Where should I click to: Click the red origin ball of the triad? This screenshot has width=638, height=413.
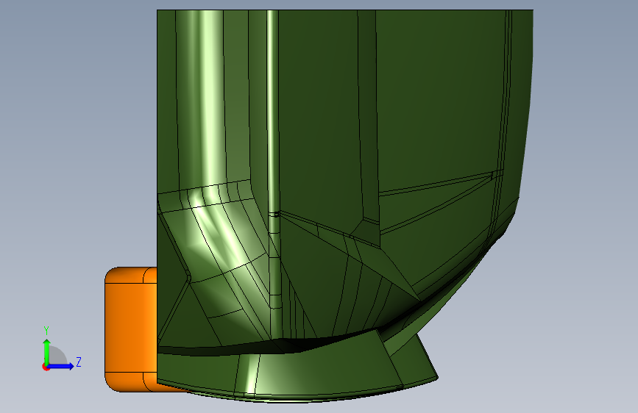45,367
